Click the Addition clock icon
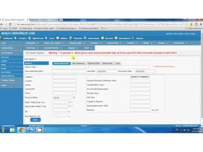The width and height of the screenshot is (203, 152). [x=58, y=38]
